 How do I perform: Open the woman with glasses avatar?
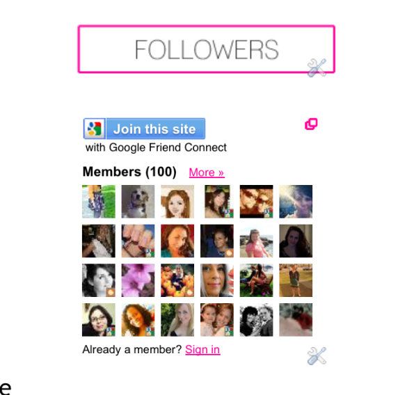click(x=99, y=320)
